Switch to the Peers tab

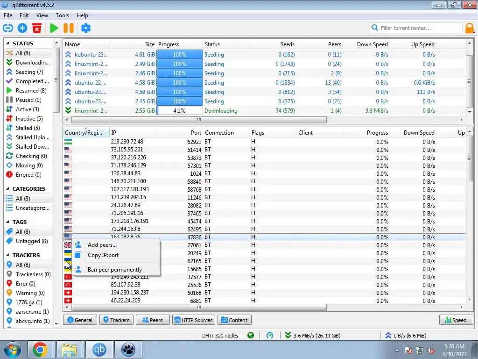(x=153, y=320)
